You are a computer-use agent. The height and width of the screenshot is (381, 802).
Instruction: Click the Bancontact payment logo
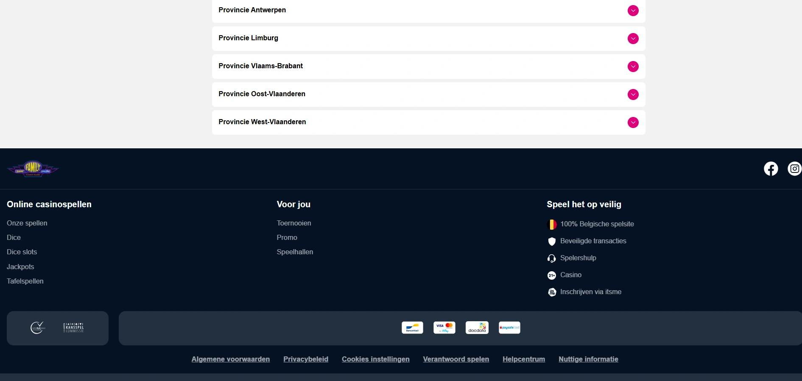coord(412,328)
